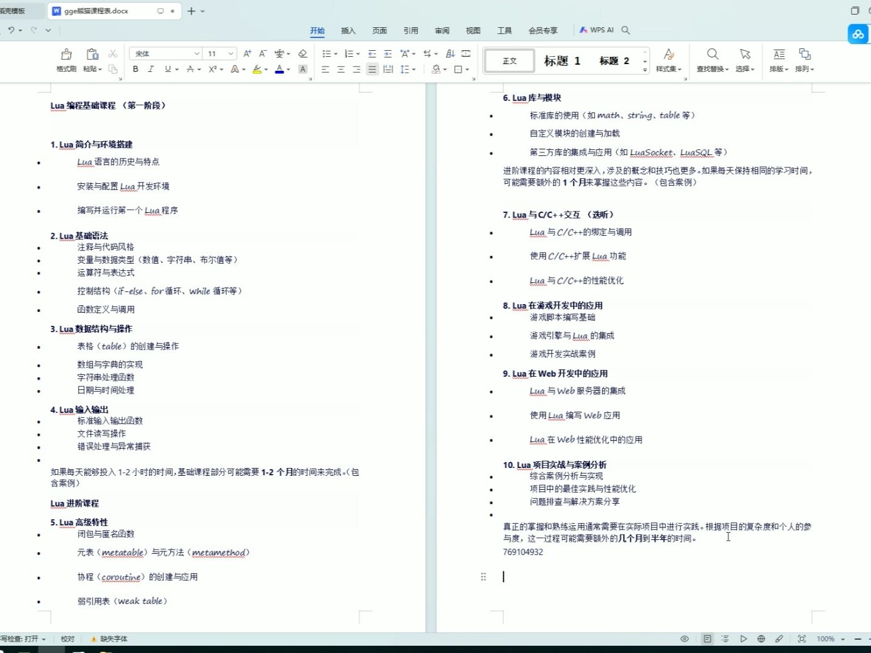Click 缺失字体 missing fonts warning
Viewport: 871px width, 653px height.
pos(109,638)
